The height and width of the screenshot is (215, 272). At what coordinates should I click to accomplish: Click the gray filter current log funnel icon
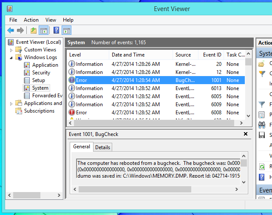pos(262,105)
